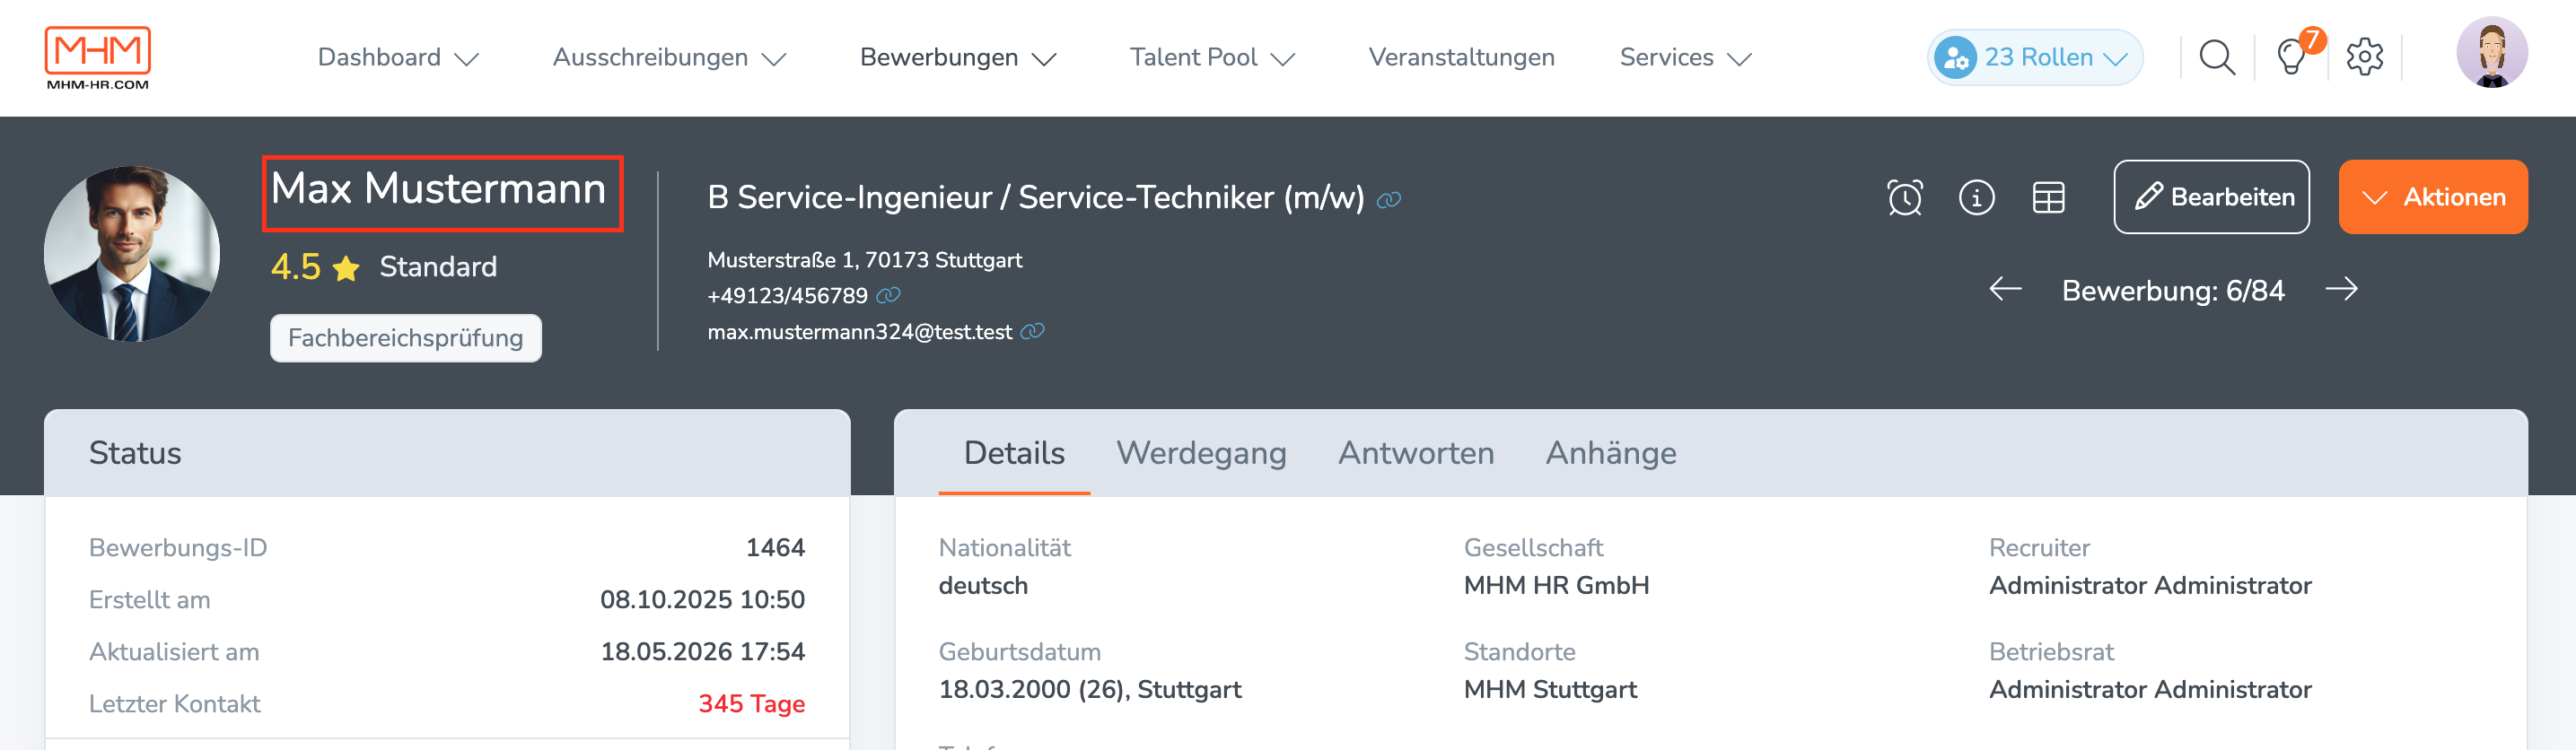Screen dimensions: 2576x750
Task: Click the Bewerbungs-ID value 1464
Action: [775, 547]
